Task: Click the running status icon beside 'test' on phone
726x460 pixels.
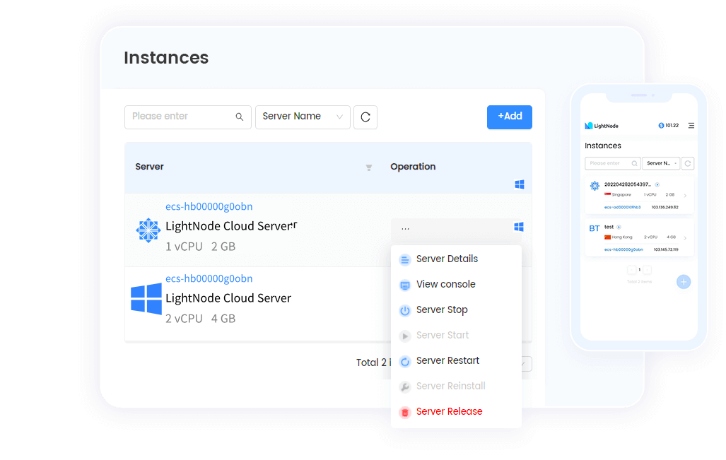Action: 619,227
